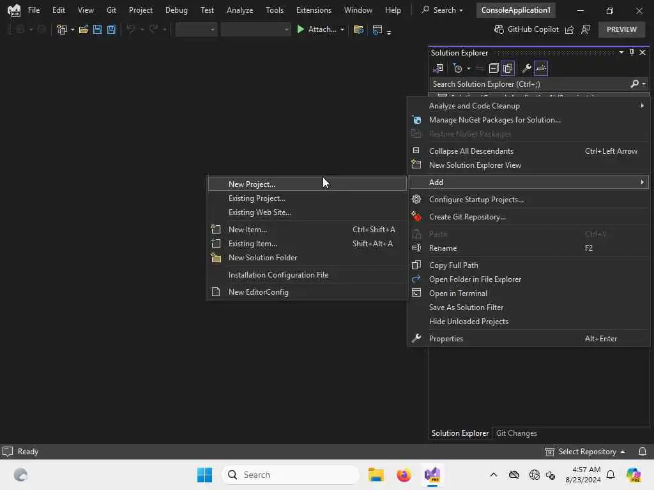Click the notifications bell in status bar
Image resolution: width=654 pixels, height=490 pixels.
point(643,452)
